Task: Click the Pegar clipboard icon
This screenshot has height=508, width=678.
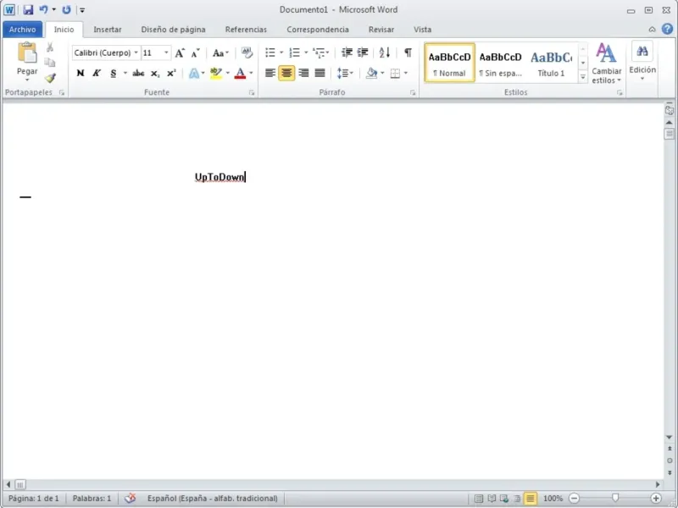Action: pyautogui.click(x=27, y=52)
